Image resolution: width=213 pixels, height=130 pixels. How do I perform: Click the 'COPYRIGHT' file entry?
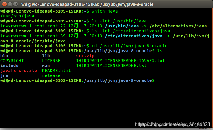12,61
